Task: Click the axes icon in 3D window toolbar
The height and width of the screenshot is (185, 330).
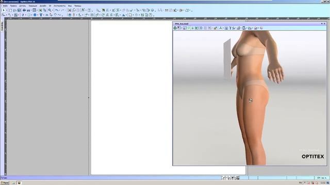Action: [x=220, y=28]
